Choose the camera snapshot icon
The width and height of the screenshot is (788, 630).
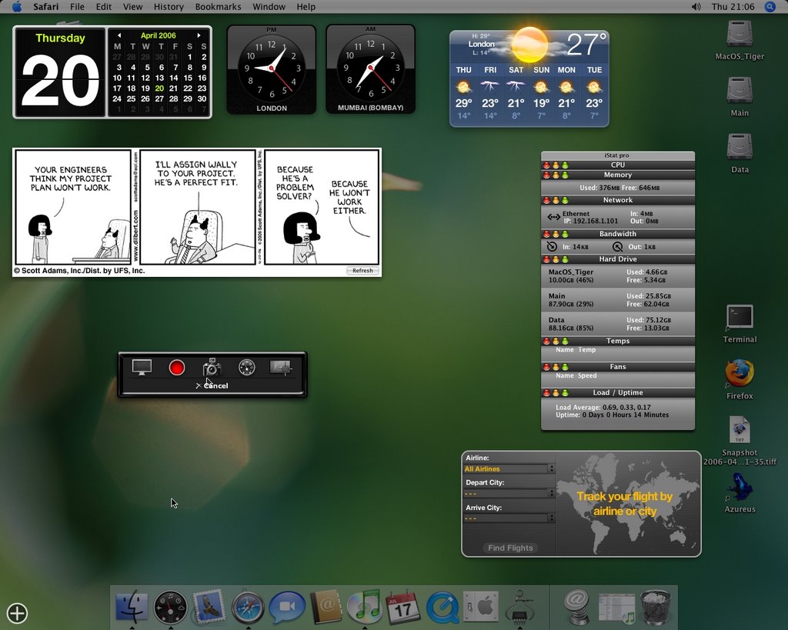pyautogui.click(x=212, y=367)
